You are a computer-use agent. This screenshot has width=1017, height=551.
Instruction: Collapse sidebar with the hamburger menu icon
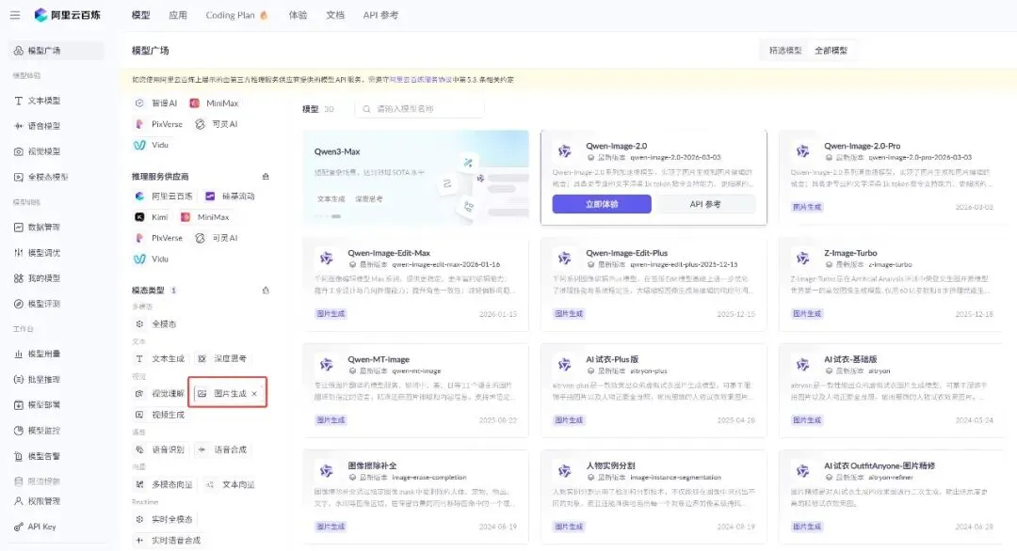(x=15, y=15)
